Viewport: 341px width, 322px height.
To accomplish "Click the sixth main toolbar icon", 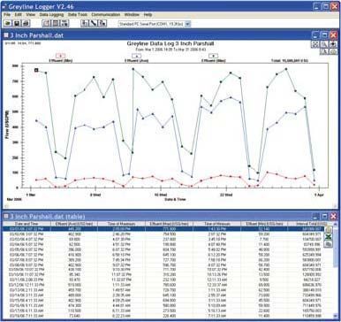I will click(64, 24).
